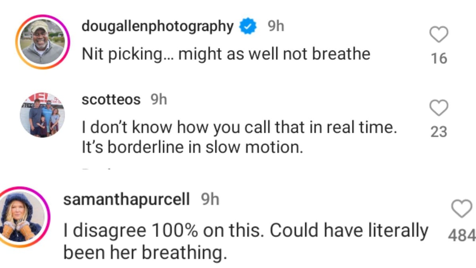
Task: See the 484 likes on samanthapurcell's comment
Action: point(462,235)
